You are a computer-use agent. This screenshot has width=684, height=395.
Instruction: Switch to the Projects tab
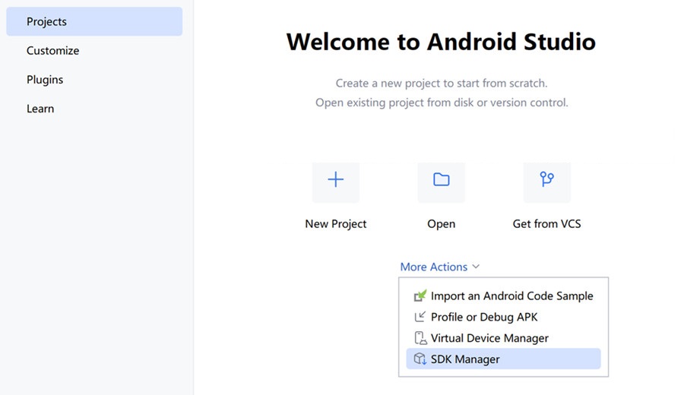click(47, 22)
